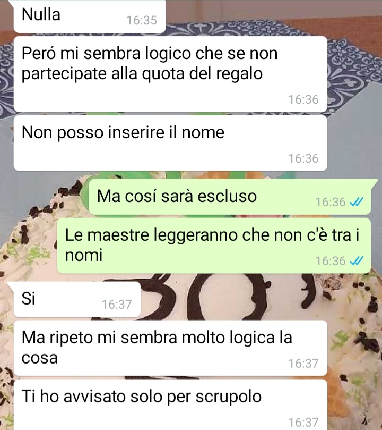Select sent message 'Ma cosí sarà escluso'
This screenshot has width=382, height=430.
230,197
